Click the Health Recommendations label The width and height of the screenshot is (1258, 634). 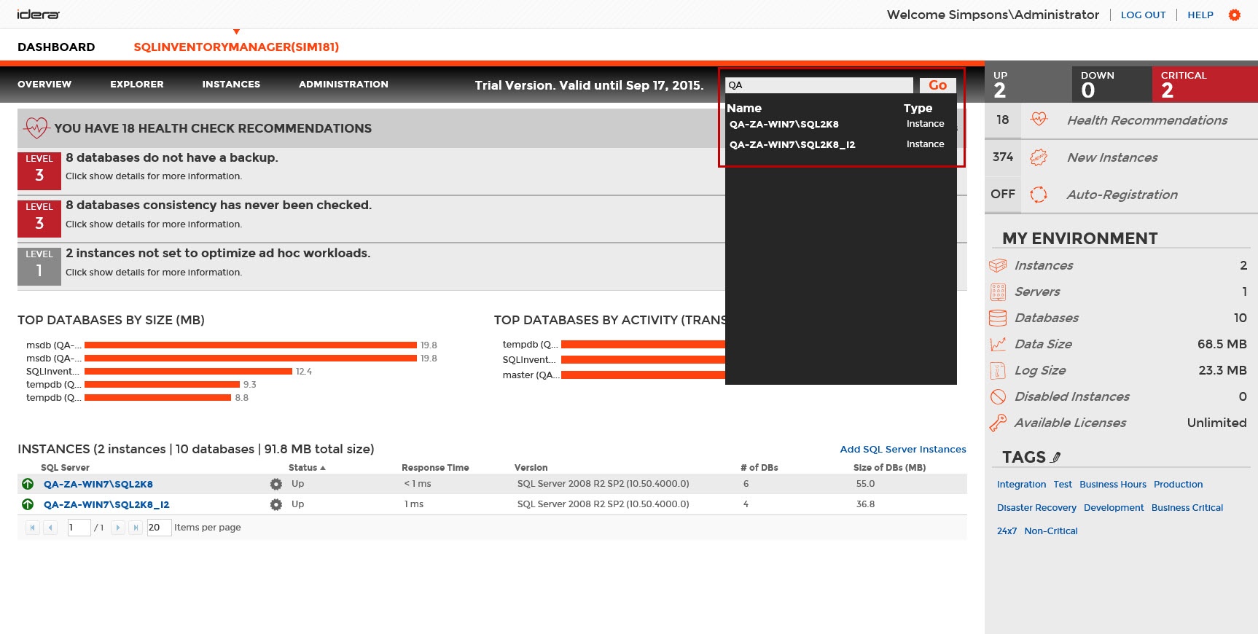coord(1147,120)
